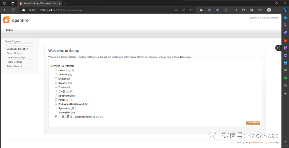Open the blue cursor extension icon
Viewport: 289px width, 148px height.
pos(218,10)
